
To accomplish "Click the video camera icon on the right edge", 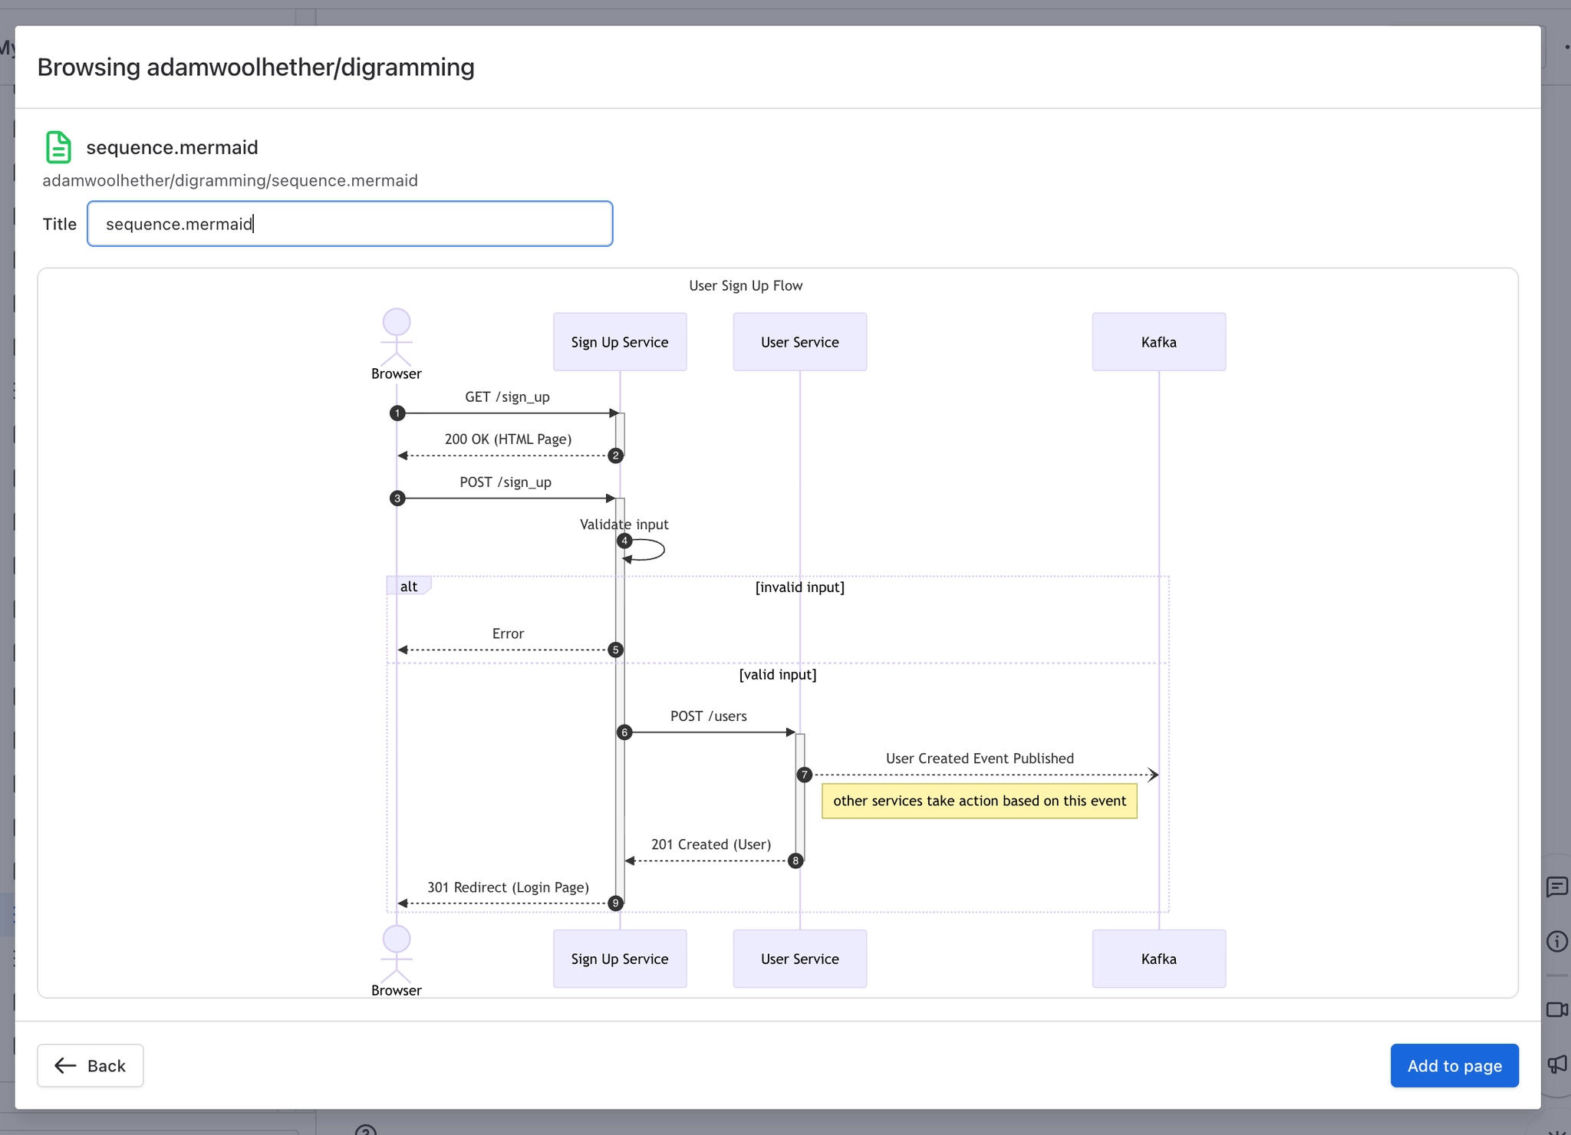I will click(x=1557, y=1009).
